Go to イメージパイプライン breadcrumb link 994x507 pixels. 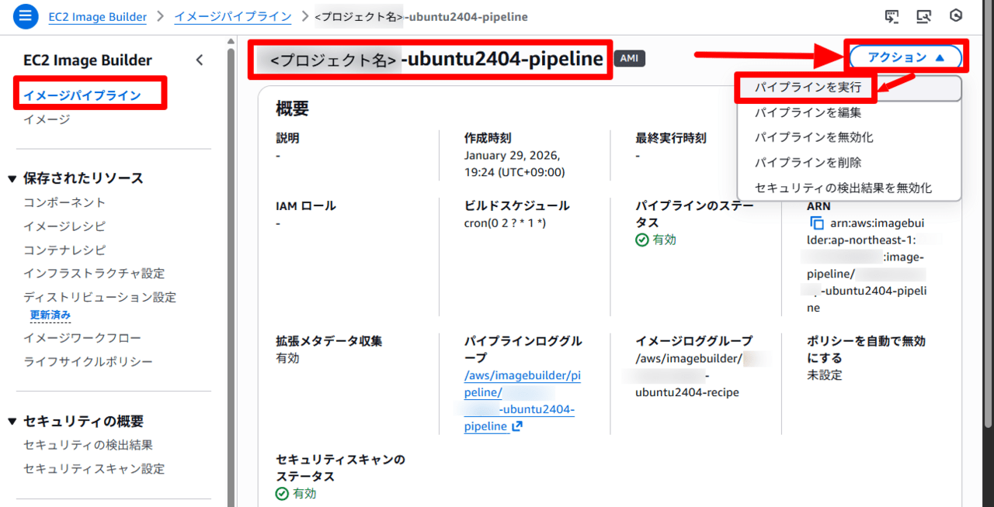click(x=233, y=16)
